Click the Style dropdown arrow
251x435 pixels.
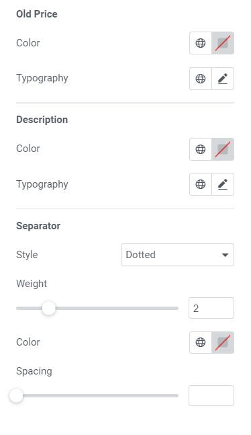(x=225, y=255)
